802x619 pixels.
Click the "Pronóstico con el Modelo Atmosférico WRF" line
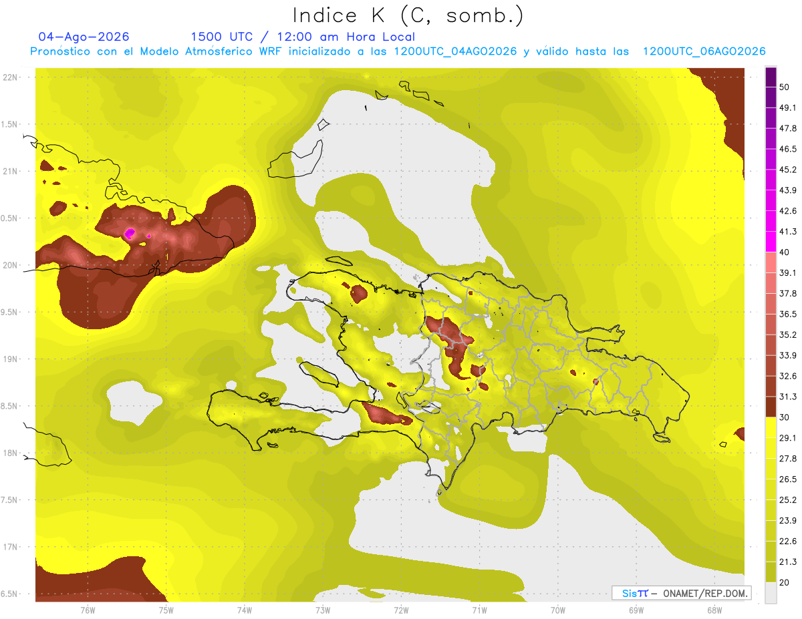point(398,51)
